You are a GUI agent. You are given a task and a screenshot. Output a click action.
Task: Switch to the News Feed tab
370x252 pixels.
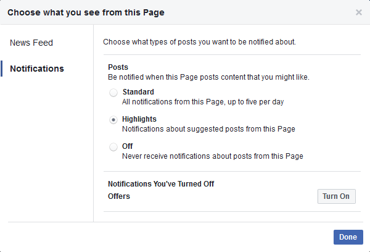click(31, 43)
